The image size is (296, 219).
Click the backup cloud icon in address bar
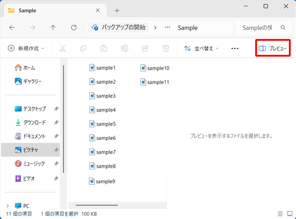(95, 27)
